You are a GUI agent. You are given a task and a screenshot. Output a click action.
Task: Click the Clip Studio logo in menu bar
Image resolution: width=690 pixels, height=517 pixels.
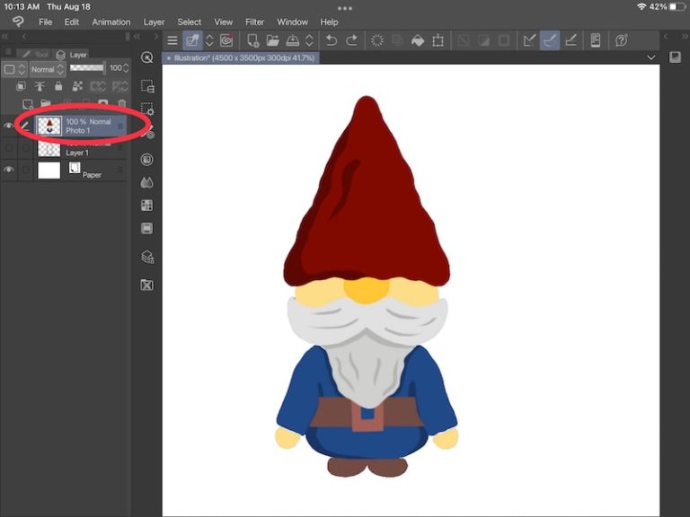coord(18,22)
